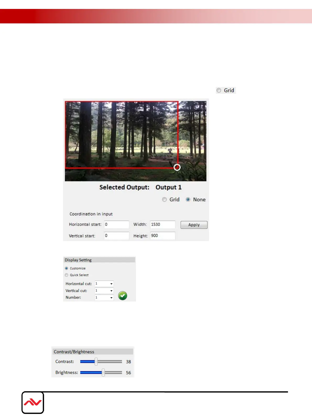Click the crop handle circle on preview

(x=177, y=167)
